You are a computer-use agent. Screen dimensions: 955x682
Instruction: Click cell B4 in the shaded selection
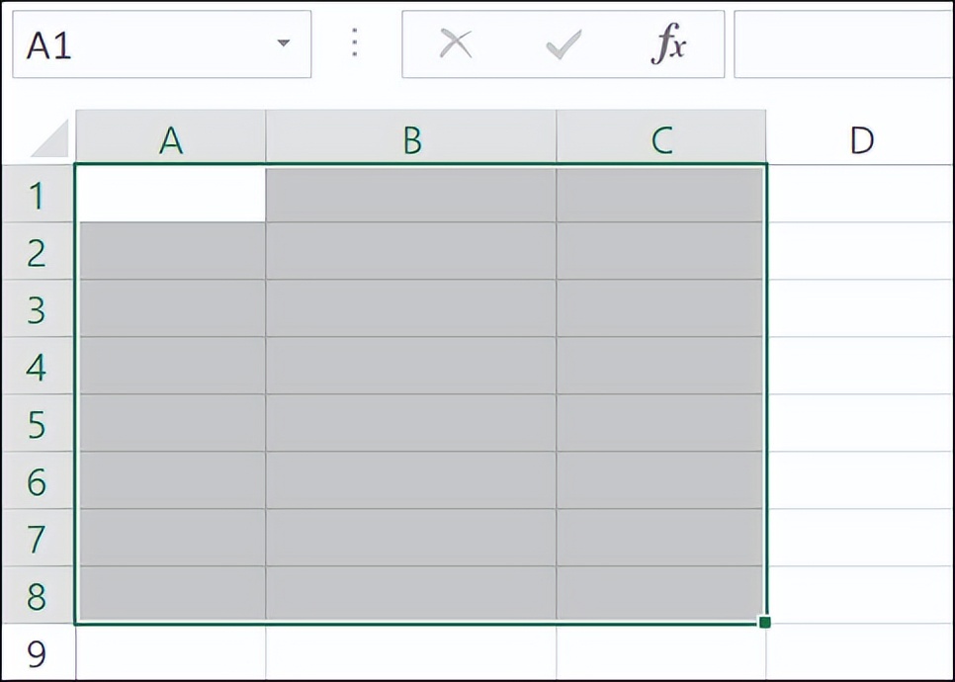(411, 367)
